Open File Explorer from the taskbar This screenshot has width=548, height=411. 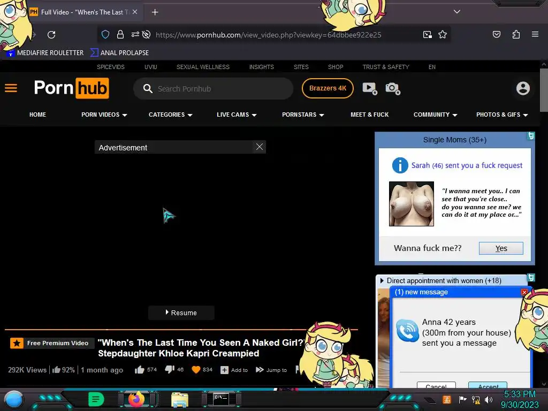(180, 399)
